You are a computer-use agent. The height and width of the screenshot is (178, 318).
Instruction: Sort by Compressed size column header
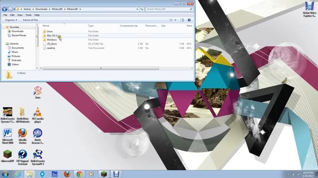[x=129, y=26]
